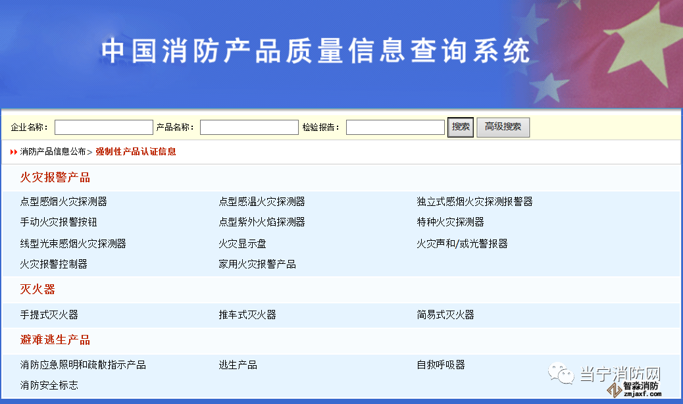Open 独立式感烟火灾探测报警器 link
Screen dimensions: 683x404
pyautogui.click(x=474, y=201)
